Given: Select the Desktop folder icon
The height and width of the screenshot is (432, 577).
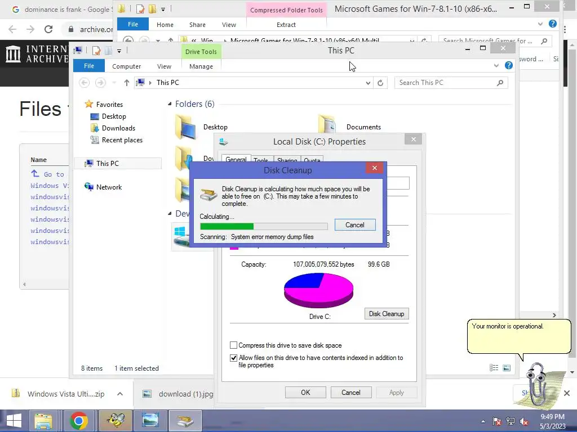Looking at the screenshot, I should pyautogui.click(x=185, y=127).
